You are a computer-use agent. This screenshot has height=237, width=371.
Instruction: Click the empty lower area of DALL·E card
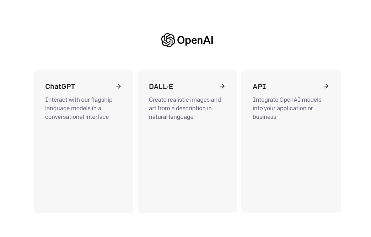click(x=187, y=171)
